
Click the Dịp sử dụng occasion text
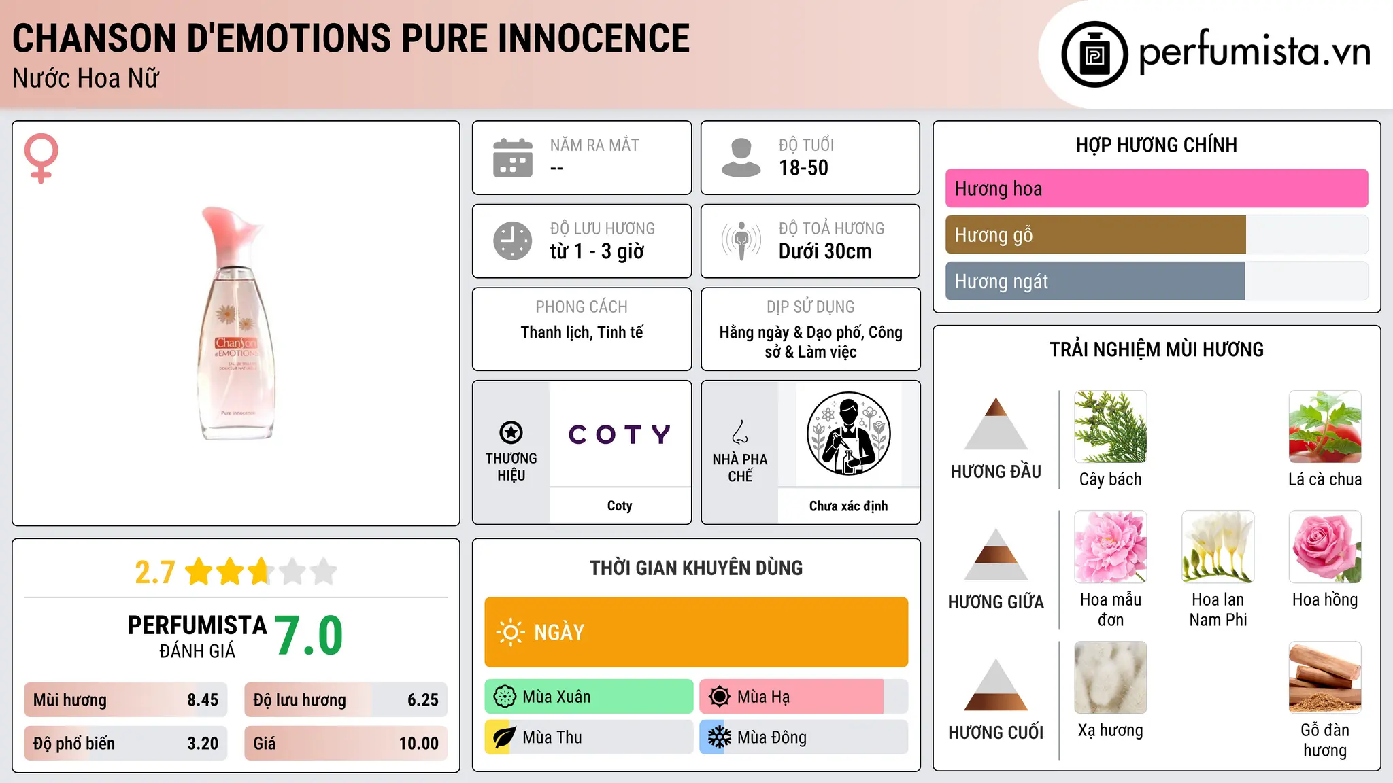click(x=811, y=342)
